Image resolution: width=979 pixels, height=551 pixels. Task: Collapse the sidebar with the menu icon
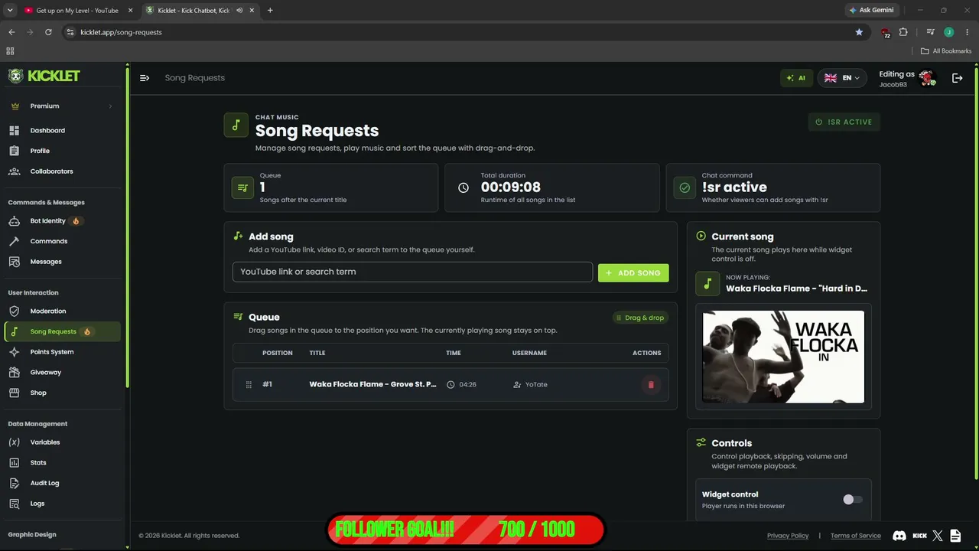145,78
